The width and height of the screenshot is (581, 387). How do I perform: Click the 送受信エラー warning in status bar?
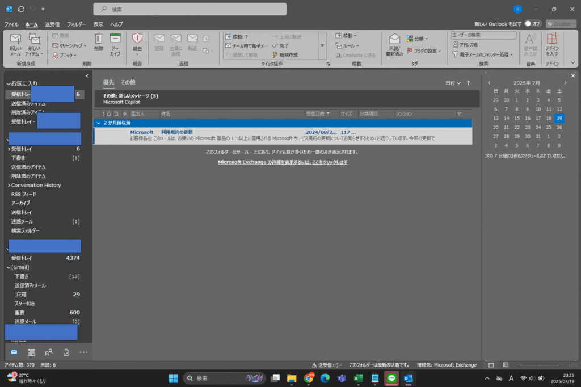pos(327,365)
